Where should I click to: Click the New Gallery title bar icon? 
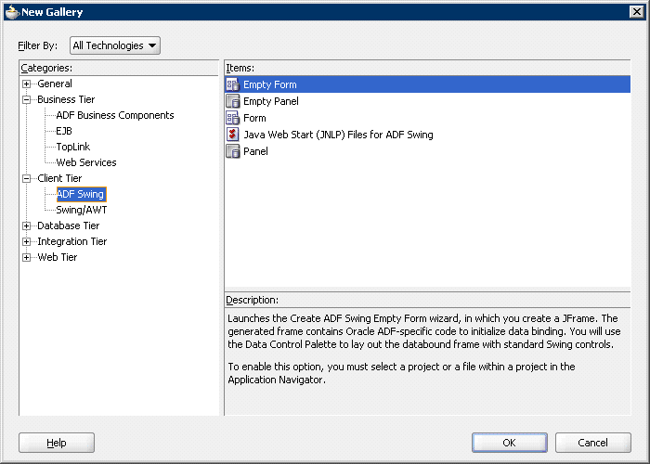11,12
